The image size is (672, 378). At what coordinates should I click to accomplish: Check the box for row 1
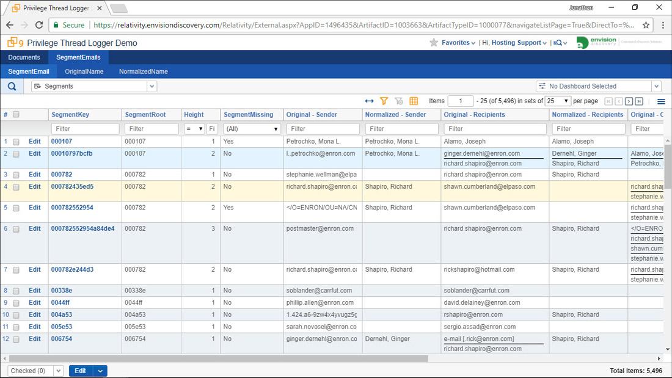pyautogui.click(x=16, y=142)
